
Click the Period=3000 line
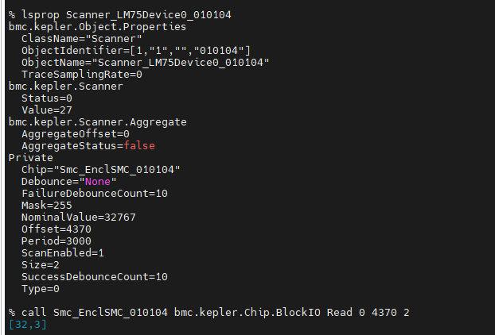pyautogui.click(x=56, y=241)
